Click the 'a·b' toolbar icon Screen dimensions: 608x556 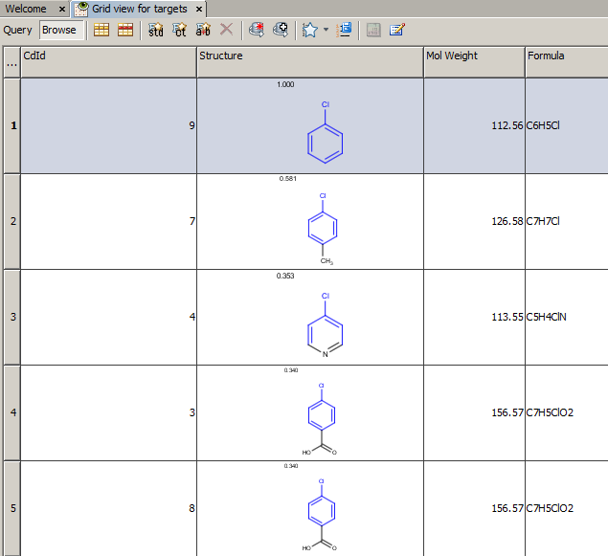click(x=203, y=30)
